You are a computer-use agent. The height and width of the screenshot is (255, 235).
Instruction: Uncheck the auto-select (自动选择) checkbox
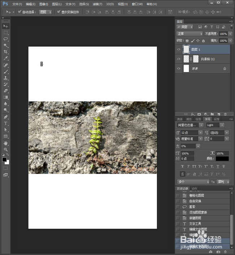[20, 12]
